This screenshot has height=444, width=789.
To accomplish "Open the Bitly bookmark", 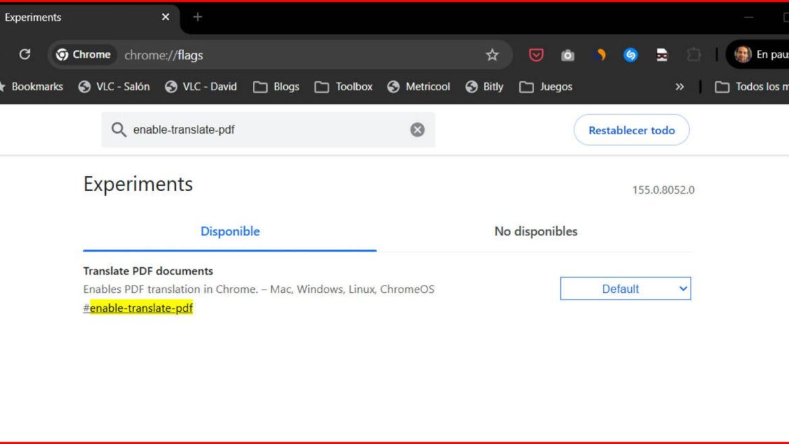I will coord(485,86).
